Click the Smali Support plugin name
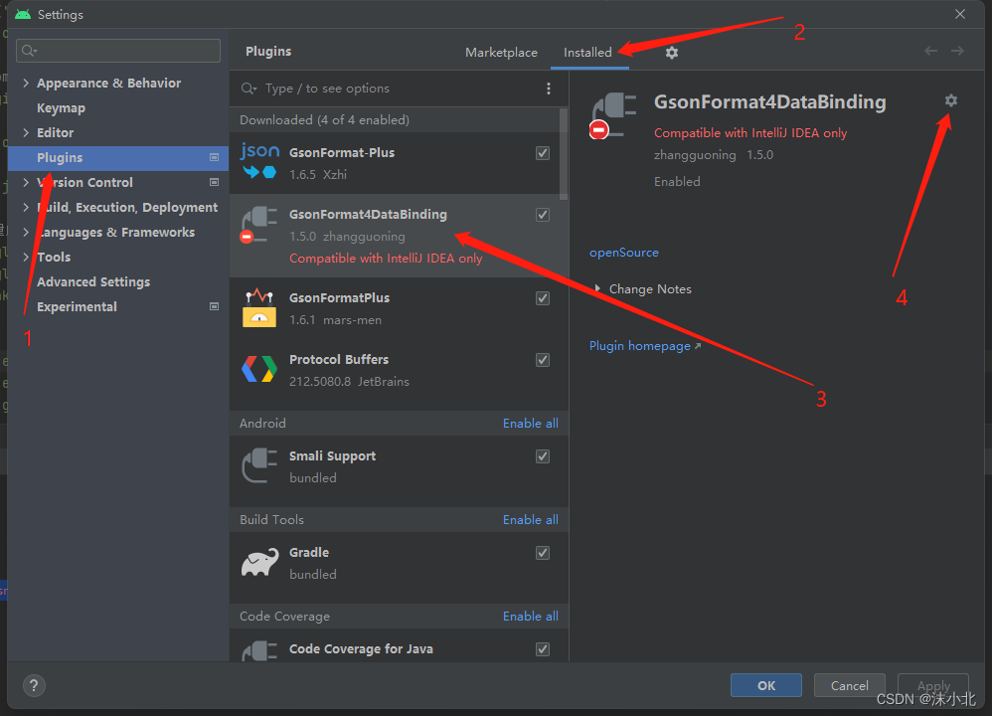This screenshot has width=992, height=716. (x=332, y=455)
